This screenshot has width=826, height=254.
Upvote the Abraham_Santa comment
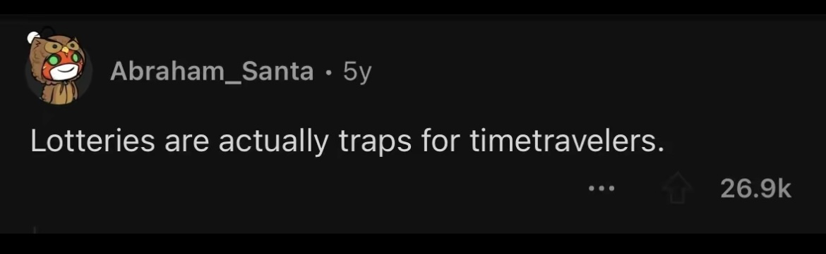point(677,189)
